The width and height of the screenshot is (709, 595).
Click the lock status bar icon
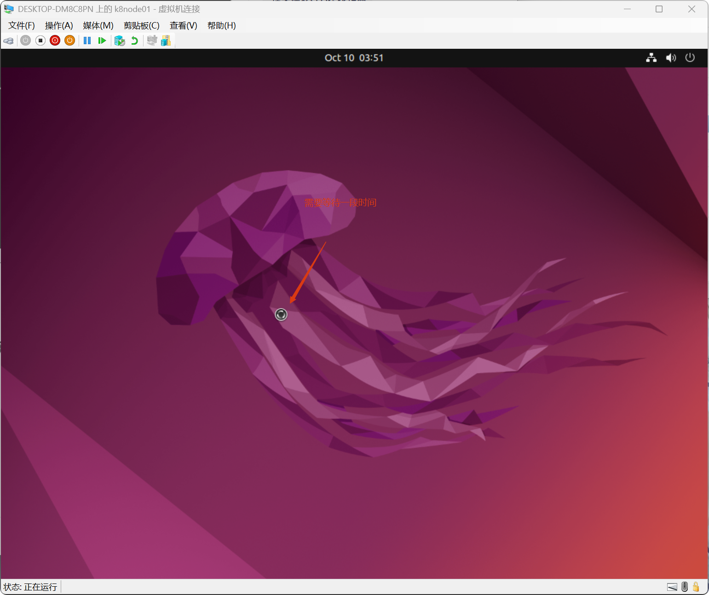[x=696, y=587]
